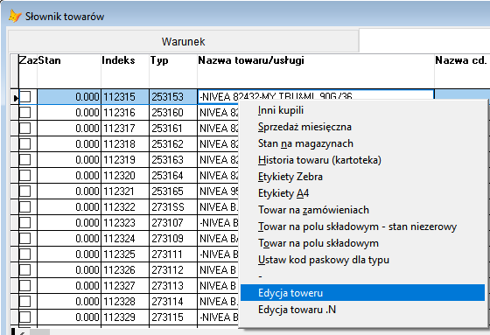Select Towar na zamówieniach
The height and width of the screenshot is (335, 490).
point(362,210)
